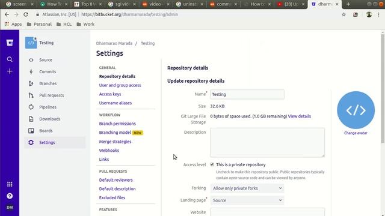Click the browser forward arrow
This screenshot has height=216, width=385.
tap(16, 14)
